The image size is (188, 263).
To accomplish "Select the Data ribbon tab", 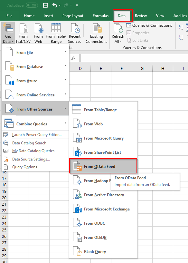I will coord(122,16).
